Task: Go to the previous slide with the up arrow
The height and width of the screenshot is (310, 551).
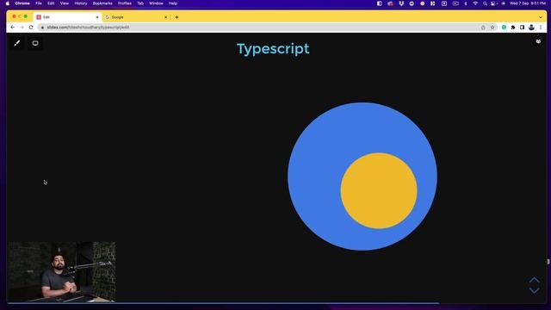Action: (x=534, y=280)
